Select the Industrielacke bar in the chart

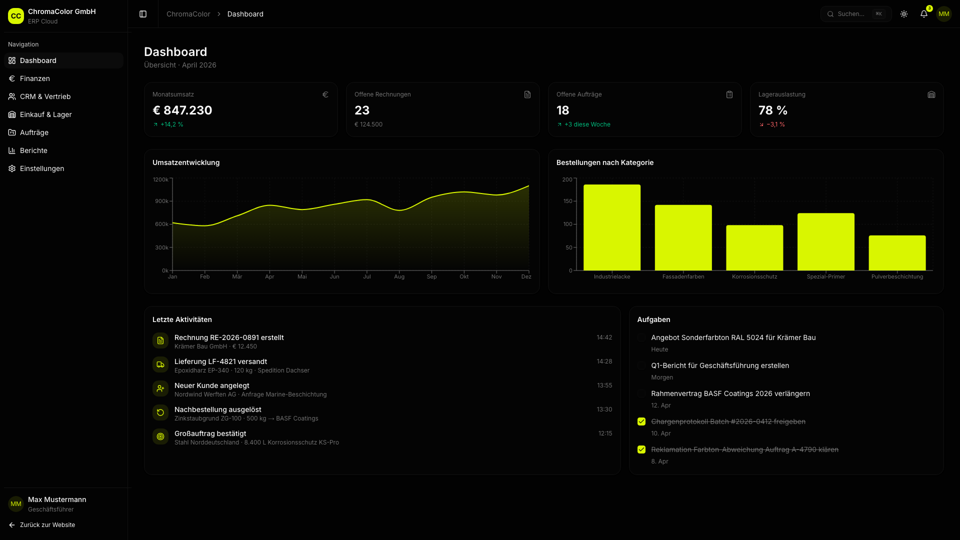(612, 227)
